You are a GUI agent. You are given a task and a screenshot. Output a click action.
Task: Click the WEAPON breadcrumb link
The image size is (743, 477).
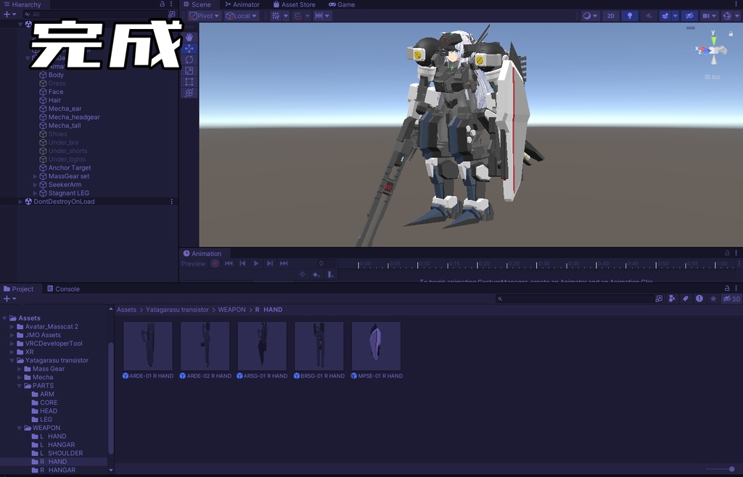tap(231, 310)
